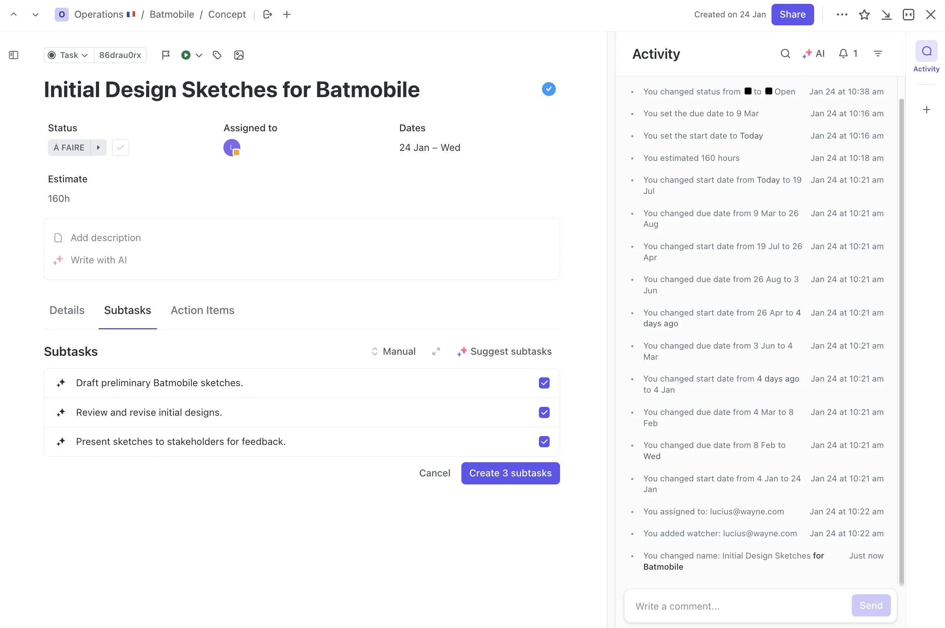The image size is (945, 628).
Task: Open AI in the Activity panel
Action: [x=814, y=53]
